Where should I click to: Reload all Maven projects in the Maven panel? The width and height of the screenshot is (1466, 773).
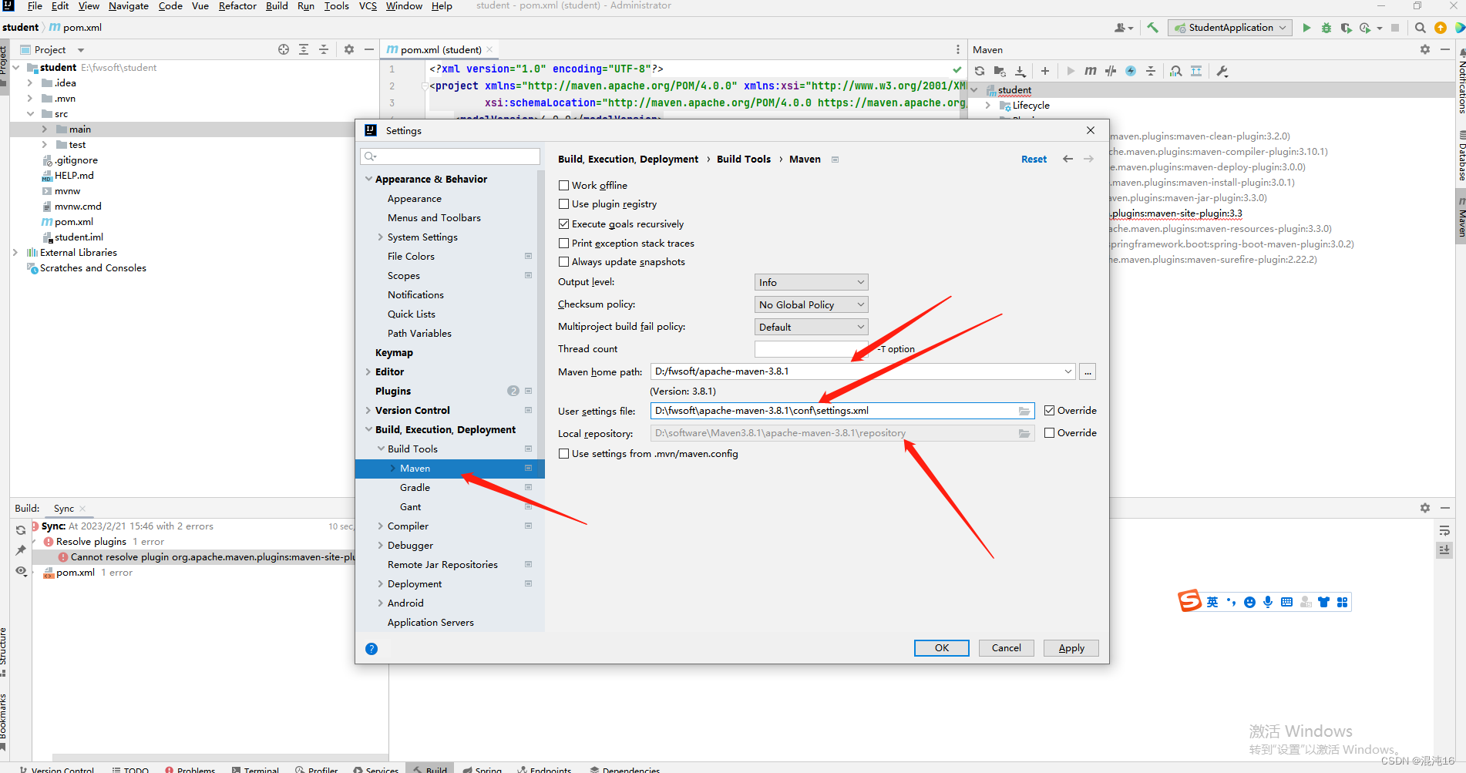point(979,71)
